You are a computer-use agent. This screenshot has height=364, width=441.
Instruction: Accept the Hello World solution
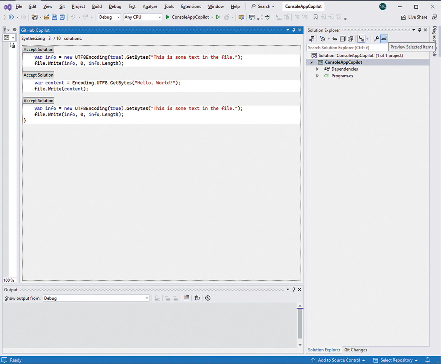point(38,75)
